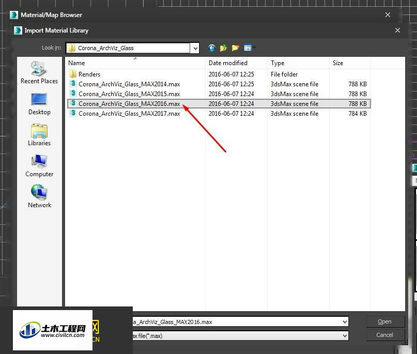The height and width of the screenshot is (354, 417).
Task: Expand the Look in folder dropdown
Action: click(195, 48)
